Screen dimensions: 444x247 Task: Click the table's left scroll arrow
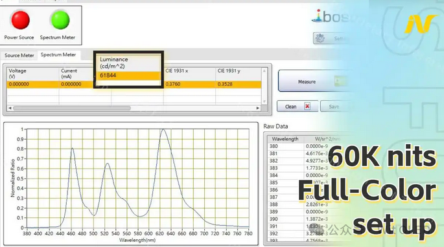pyautogui.click(x=10, y=108)
